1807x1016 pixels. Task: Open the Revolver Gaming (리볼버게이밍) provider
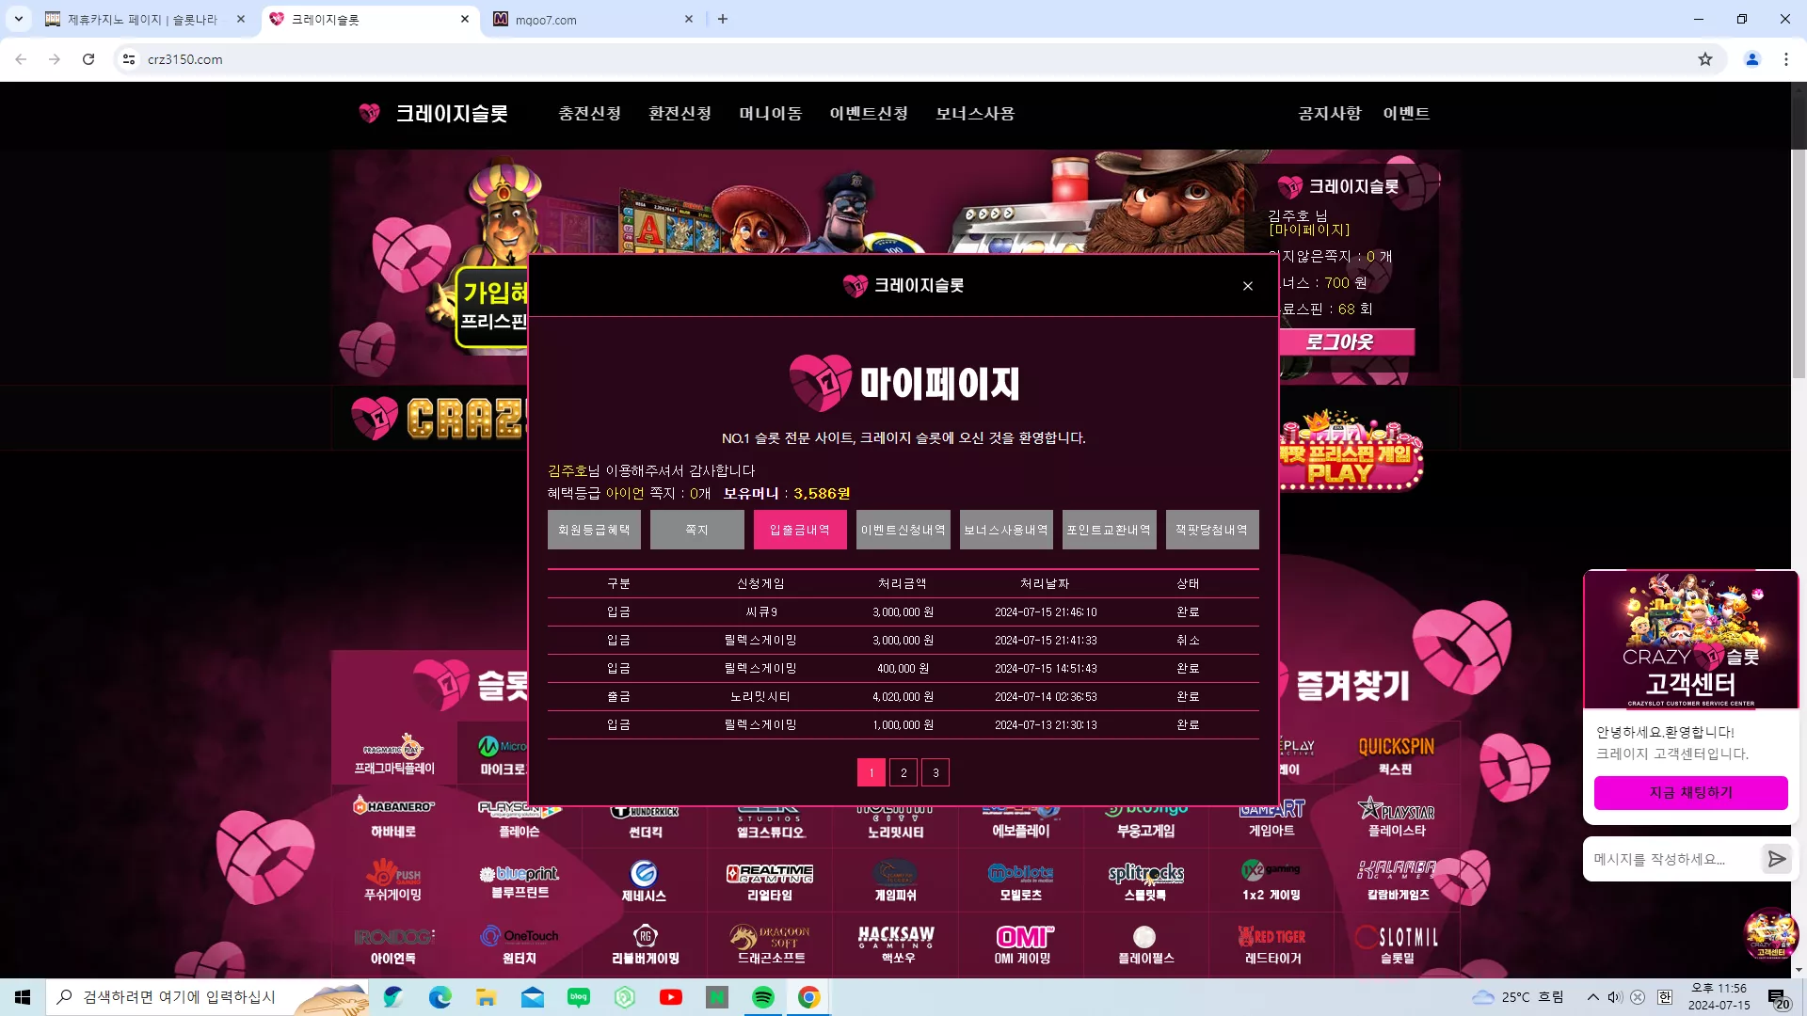click(x=645, y=945)
